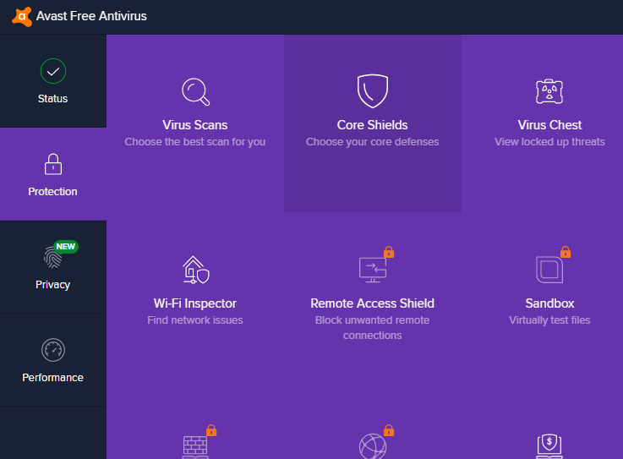Switch to the Performance tab label
The image size is (623, 459).
[x=53, y=378]
